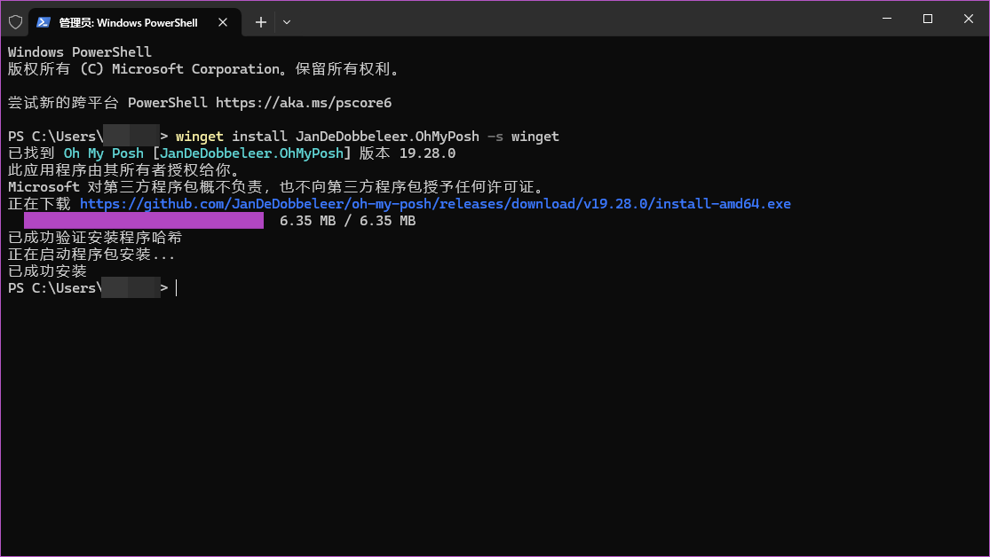Image resolution: width=990 pixels, height=557 pixels.
Task: Click the 'Windows PowerShell' header line
Action: click(x=80, y=52)
